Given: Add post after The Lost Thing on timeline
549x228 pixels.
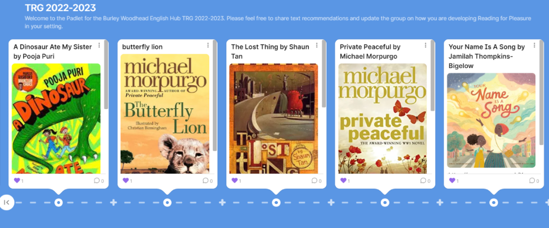Looking at the screenshot, I should tap(331, 202).
